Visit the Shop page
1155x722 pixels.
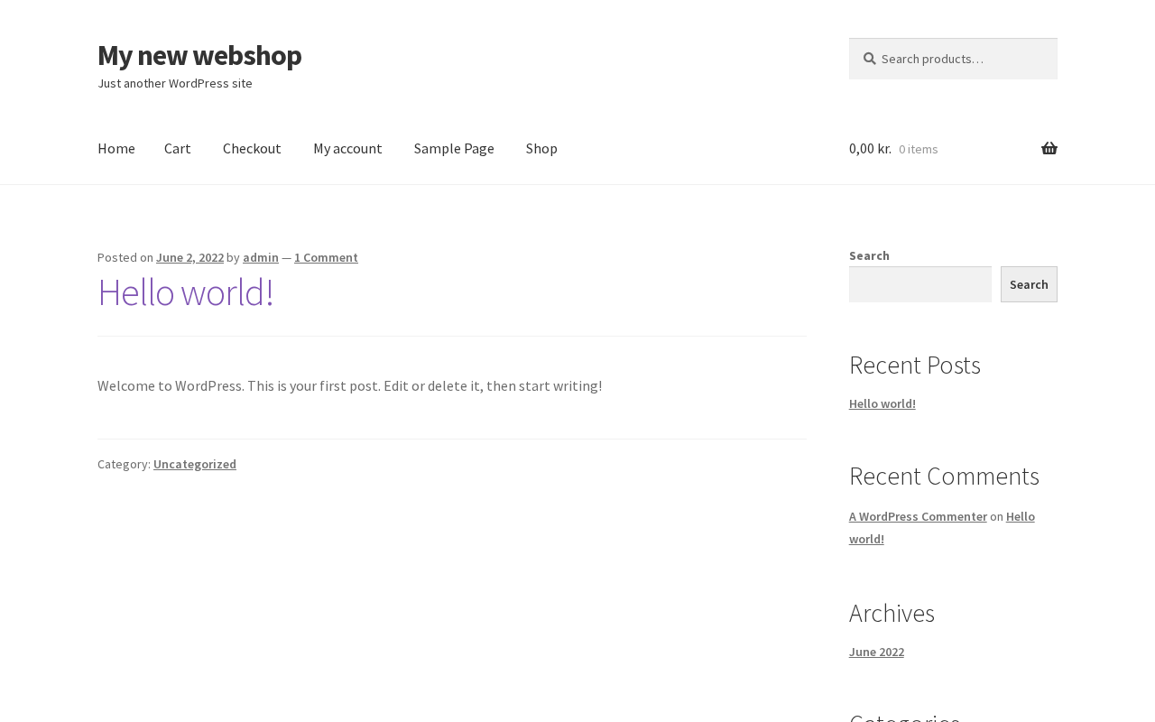[541, 149]
